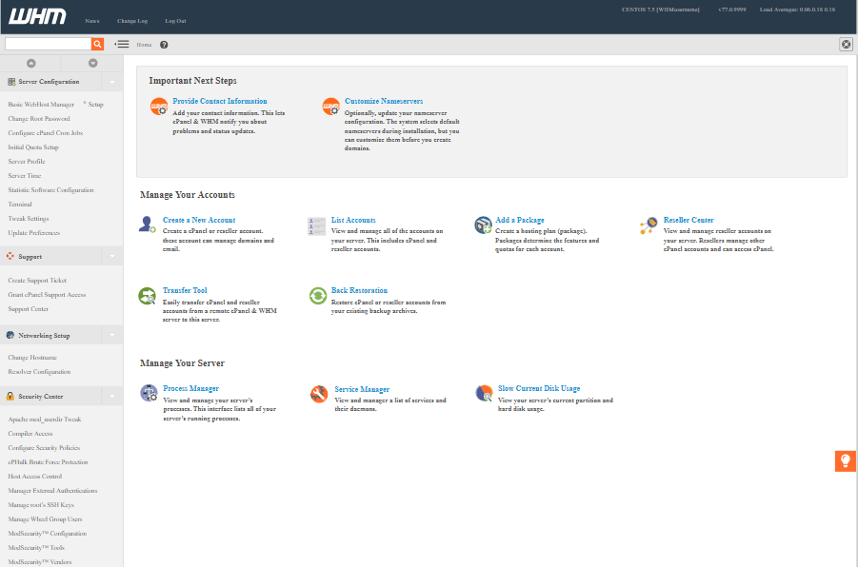Select Tweak Settings in sidebar

click(x=29, y=218)
